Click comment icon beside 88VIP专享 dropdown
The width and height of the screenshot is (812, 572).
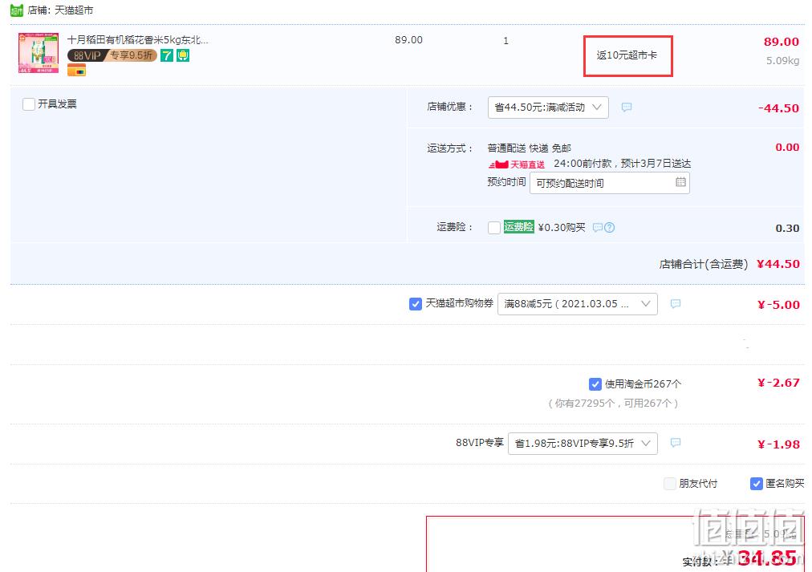[676, 443]
